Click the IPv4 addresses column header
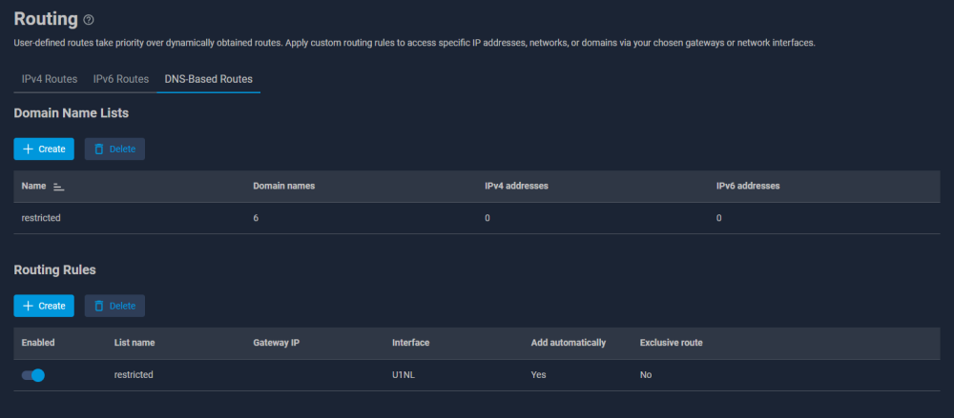The image size is (954, 418). click(x=516, y=186)
